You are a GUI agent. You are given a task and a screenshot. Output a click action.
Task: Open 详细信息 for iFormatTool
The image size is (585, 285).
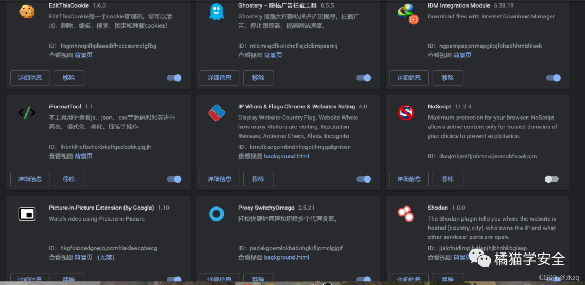pyautogui.click(x=30, y=179)
